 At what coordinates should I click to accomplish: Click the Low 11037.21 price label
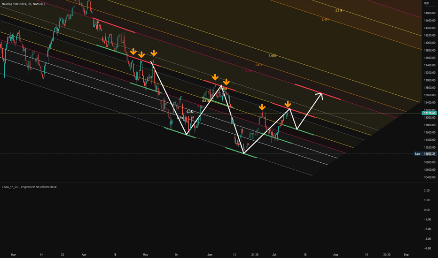pos(426,154)
